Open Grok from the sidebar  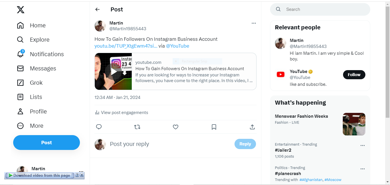[20, 83]
